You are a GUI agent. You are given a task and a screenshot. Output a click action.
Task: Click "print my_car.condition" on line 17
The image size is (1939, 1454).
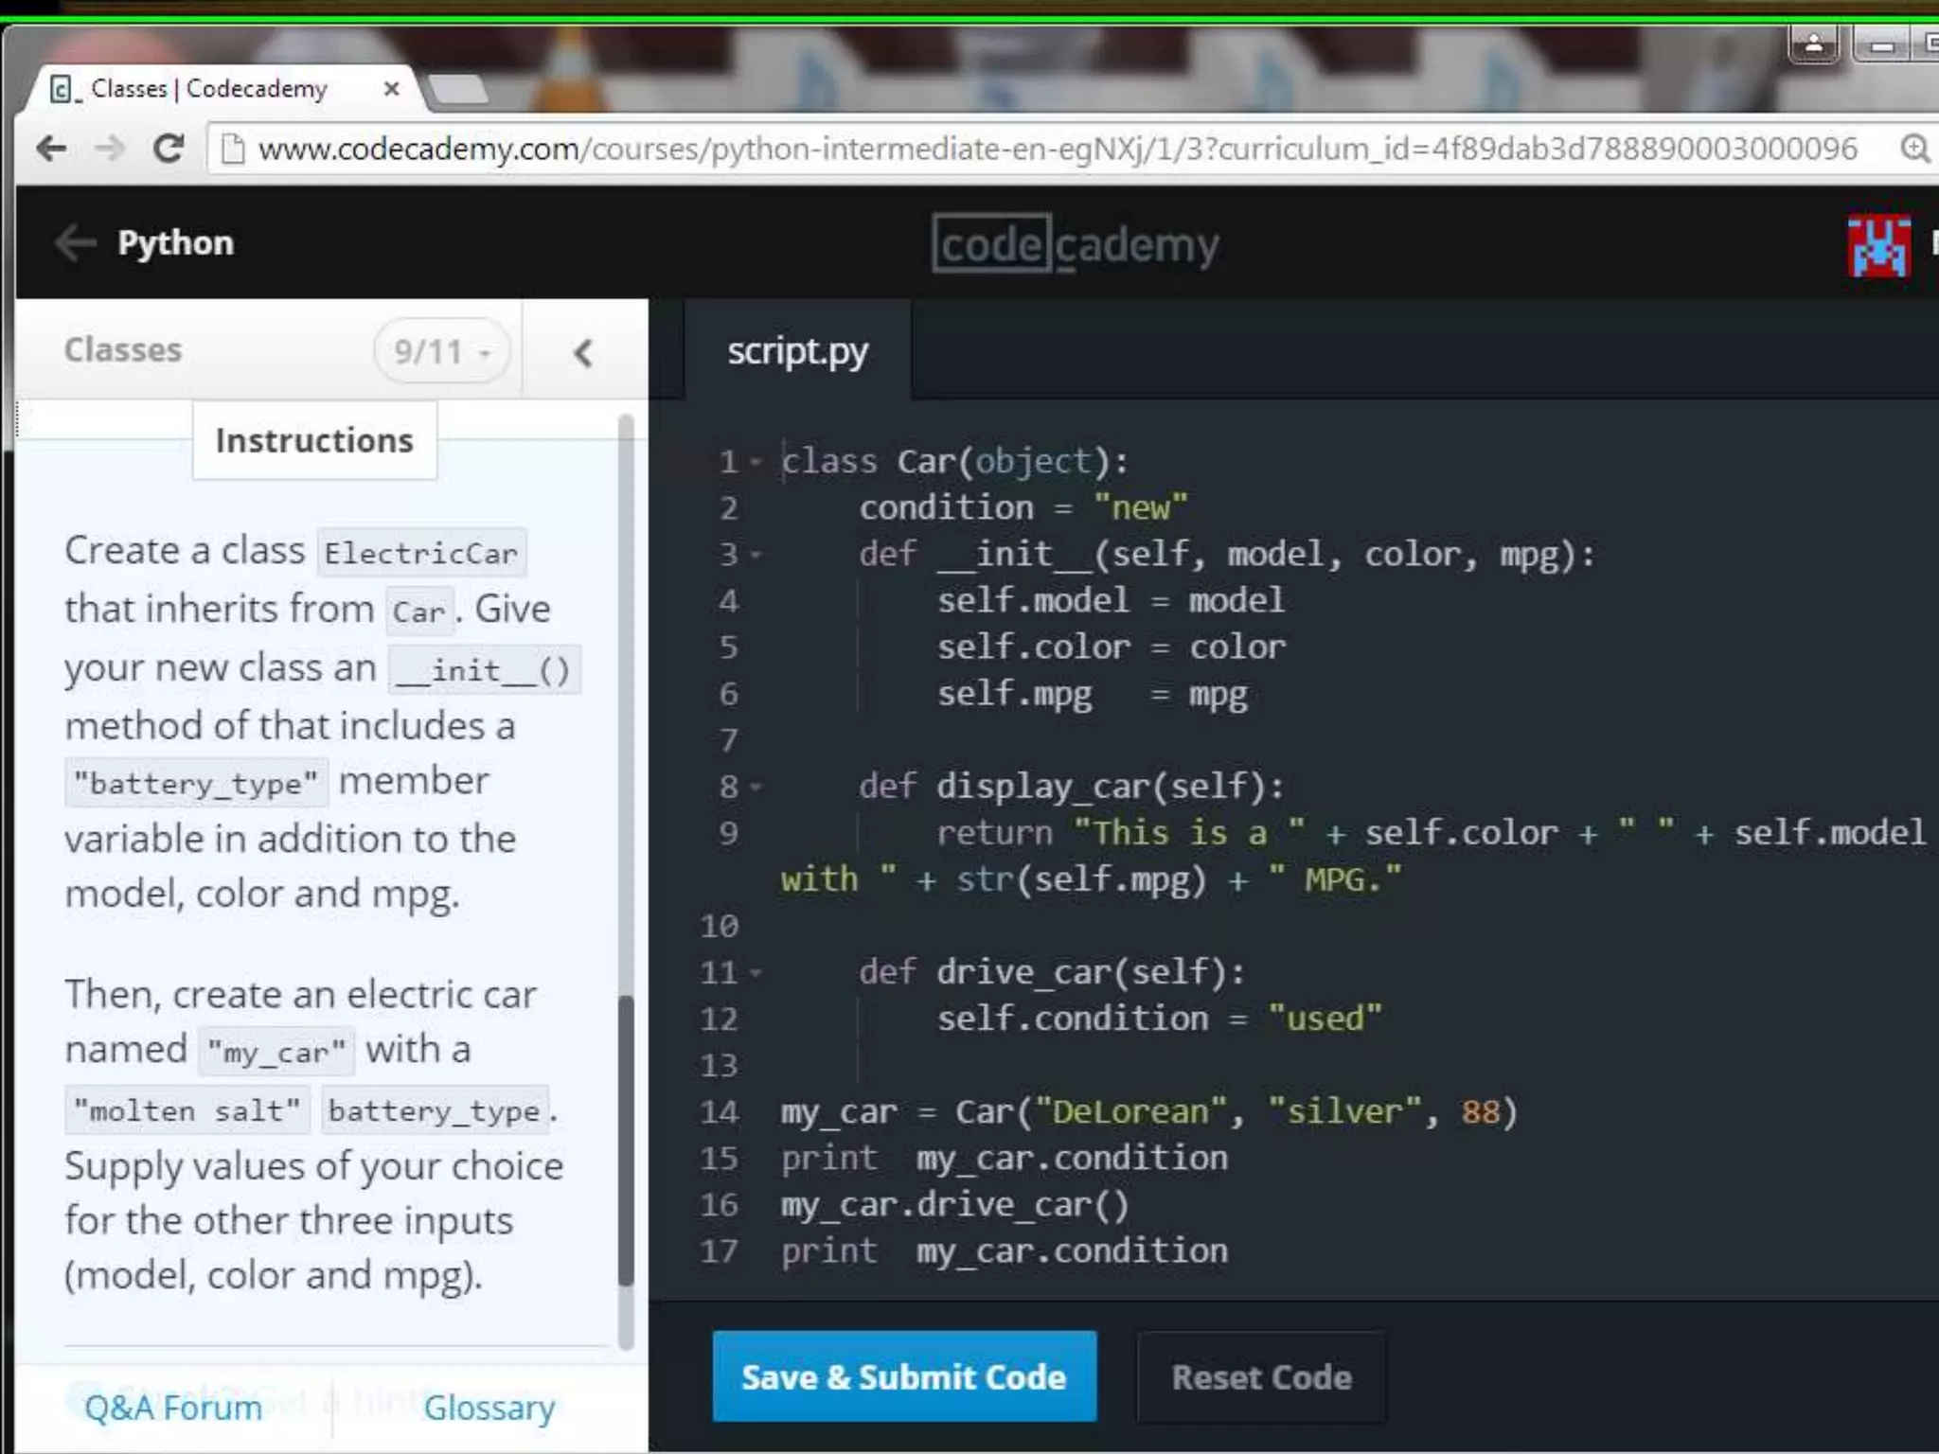point(1005,1250)
